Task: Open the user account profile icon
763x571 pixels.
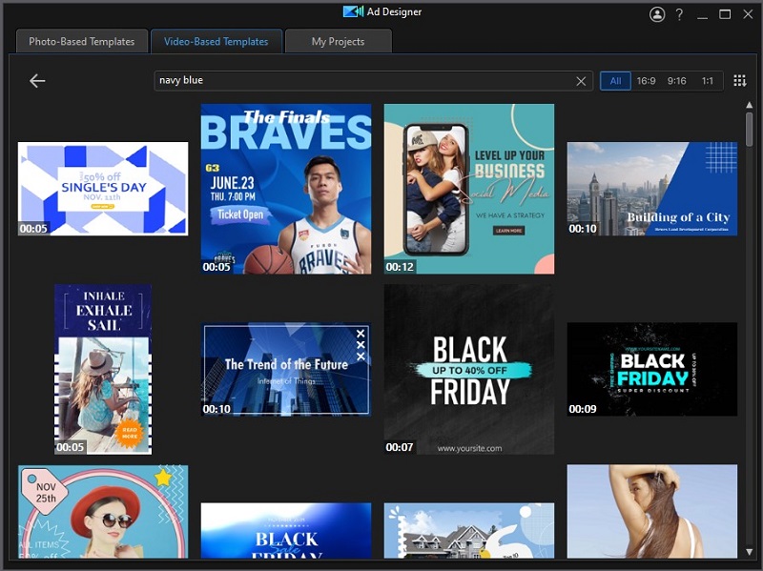Action: (x=657, y=14)
